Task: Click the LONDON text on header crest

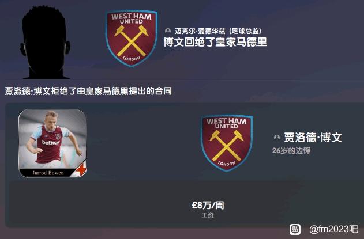Action: pos(132,59)
